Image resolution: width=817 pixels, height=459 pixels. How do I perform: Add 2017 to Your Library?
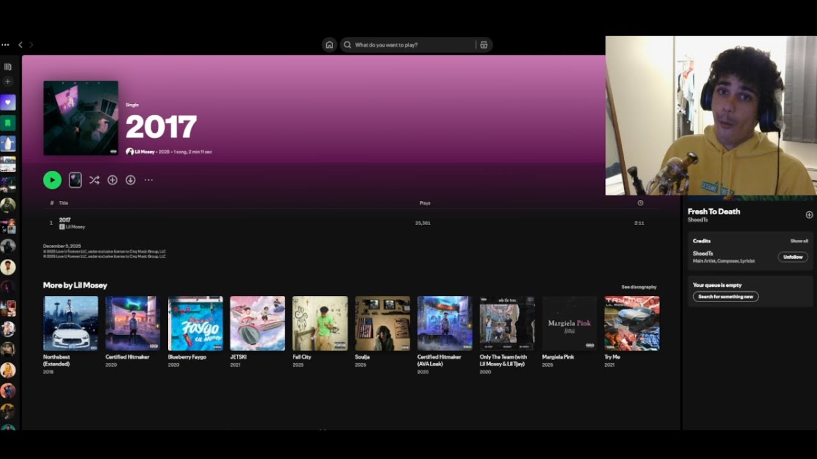112,180
